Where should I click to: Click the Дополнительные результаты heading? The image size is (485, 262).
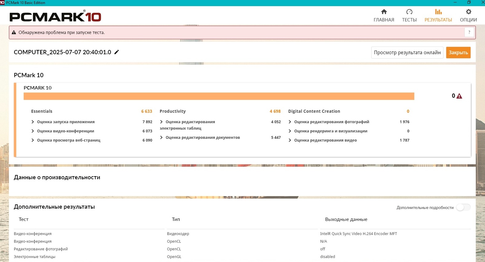pyautogui.click(x=54, y=207)
